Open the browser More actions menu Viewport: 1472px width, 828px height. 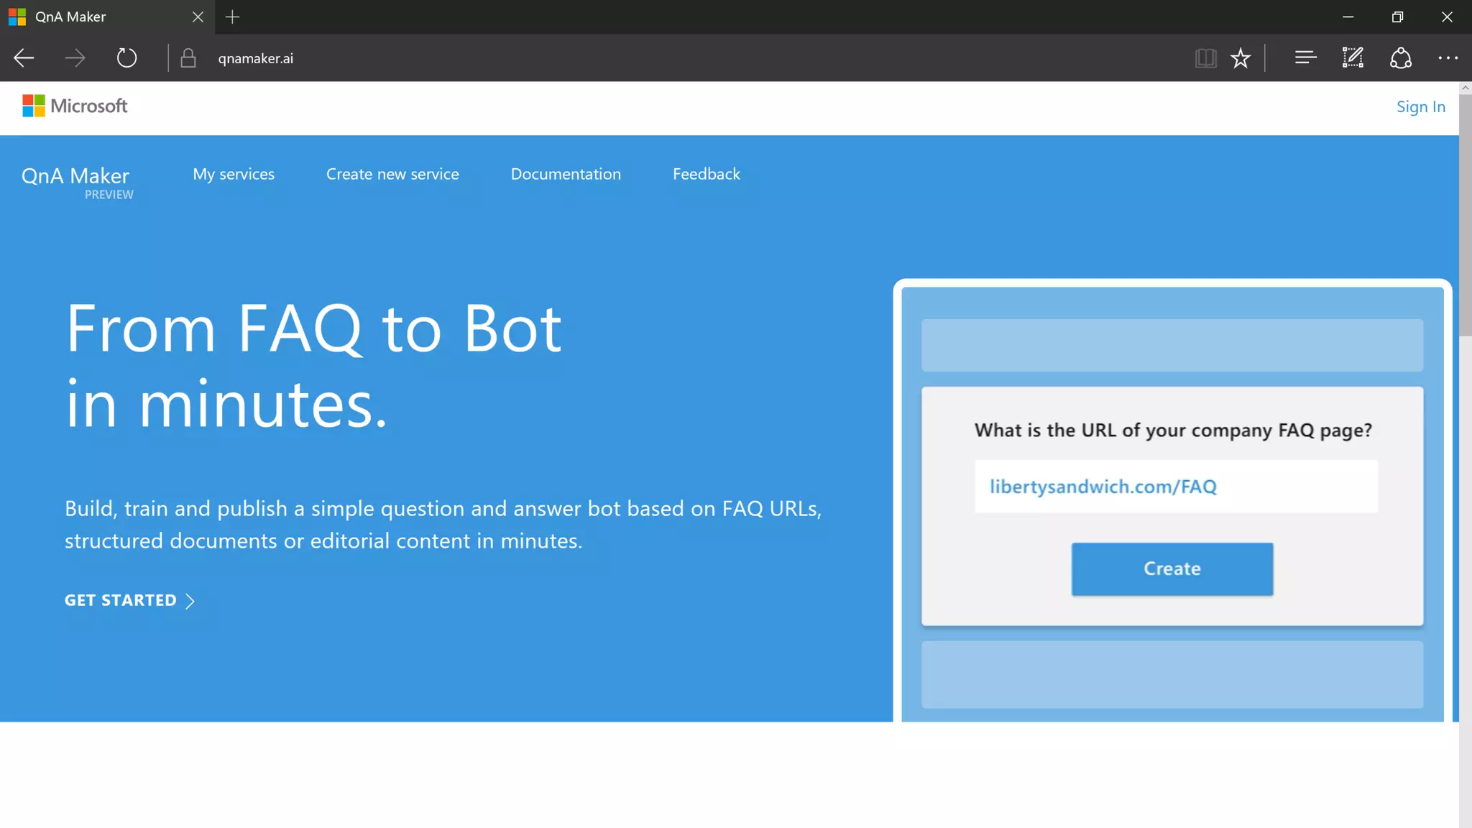tap(1448, 58)
